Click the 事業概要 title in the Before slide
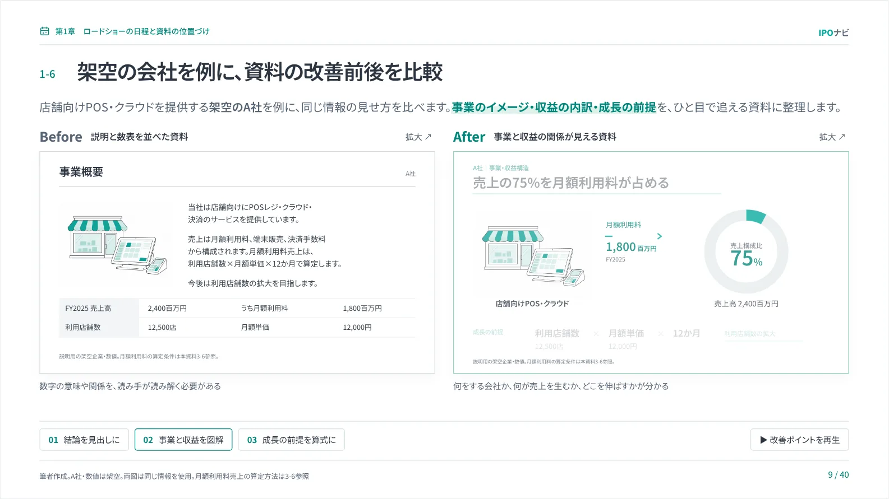The height and width of the screenshot is (499, 889). tap(81, 172)
